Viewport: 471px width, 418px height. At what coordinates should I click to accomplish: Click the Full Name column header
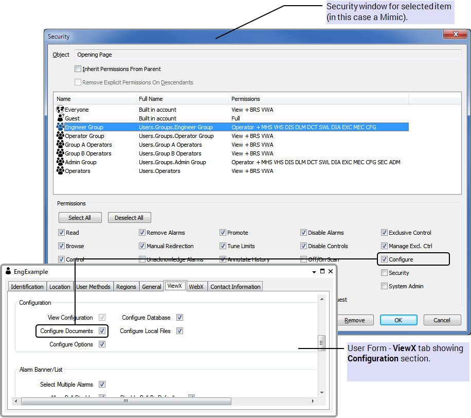182,99
